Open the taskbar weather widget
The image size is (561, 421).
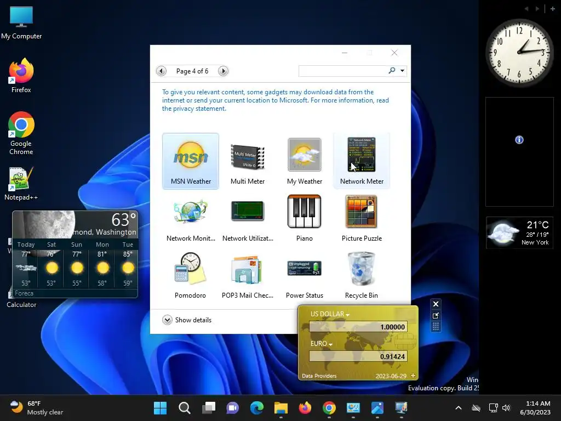coord(37,408)
